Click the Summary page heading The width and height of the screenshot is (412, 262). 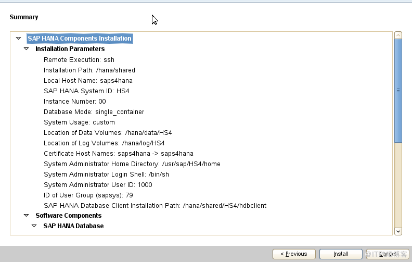[24, 17]
